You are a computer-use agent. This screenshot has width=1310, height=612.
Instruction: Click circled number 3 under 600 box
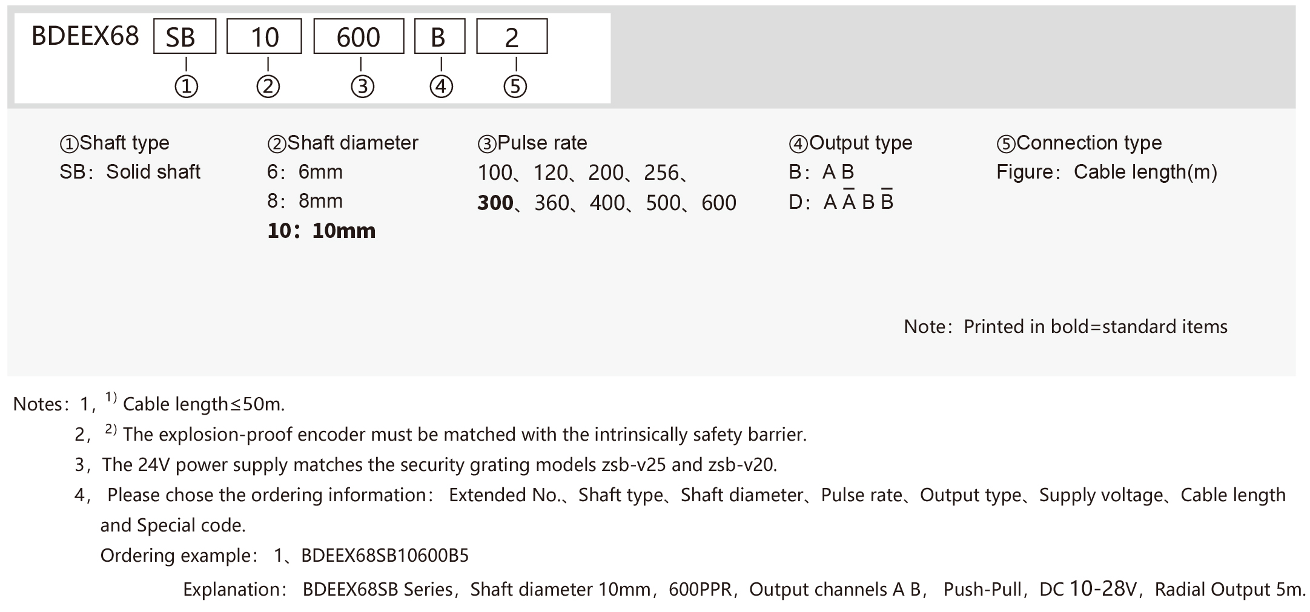pos(362,87)
